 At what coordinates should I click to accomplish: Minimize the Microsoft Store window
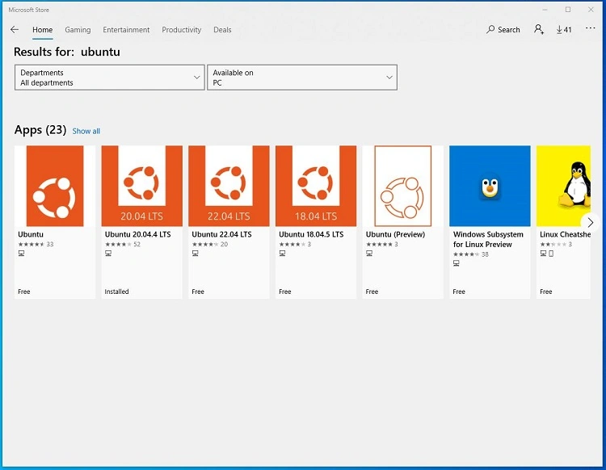(x=545, y=10)
